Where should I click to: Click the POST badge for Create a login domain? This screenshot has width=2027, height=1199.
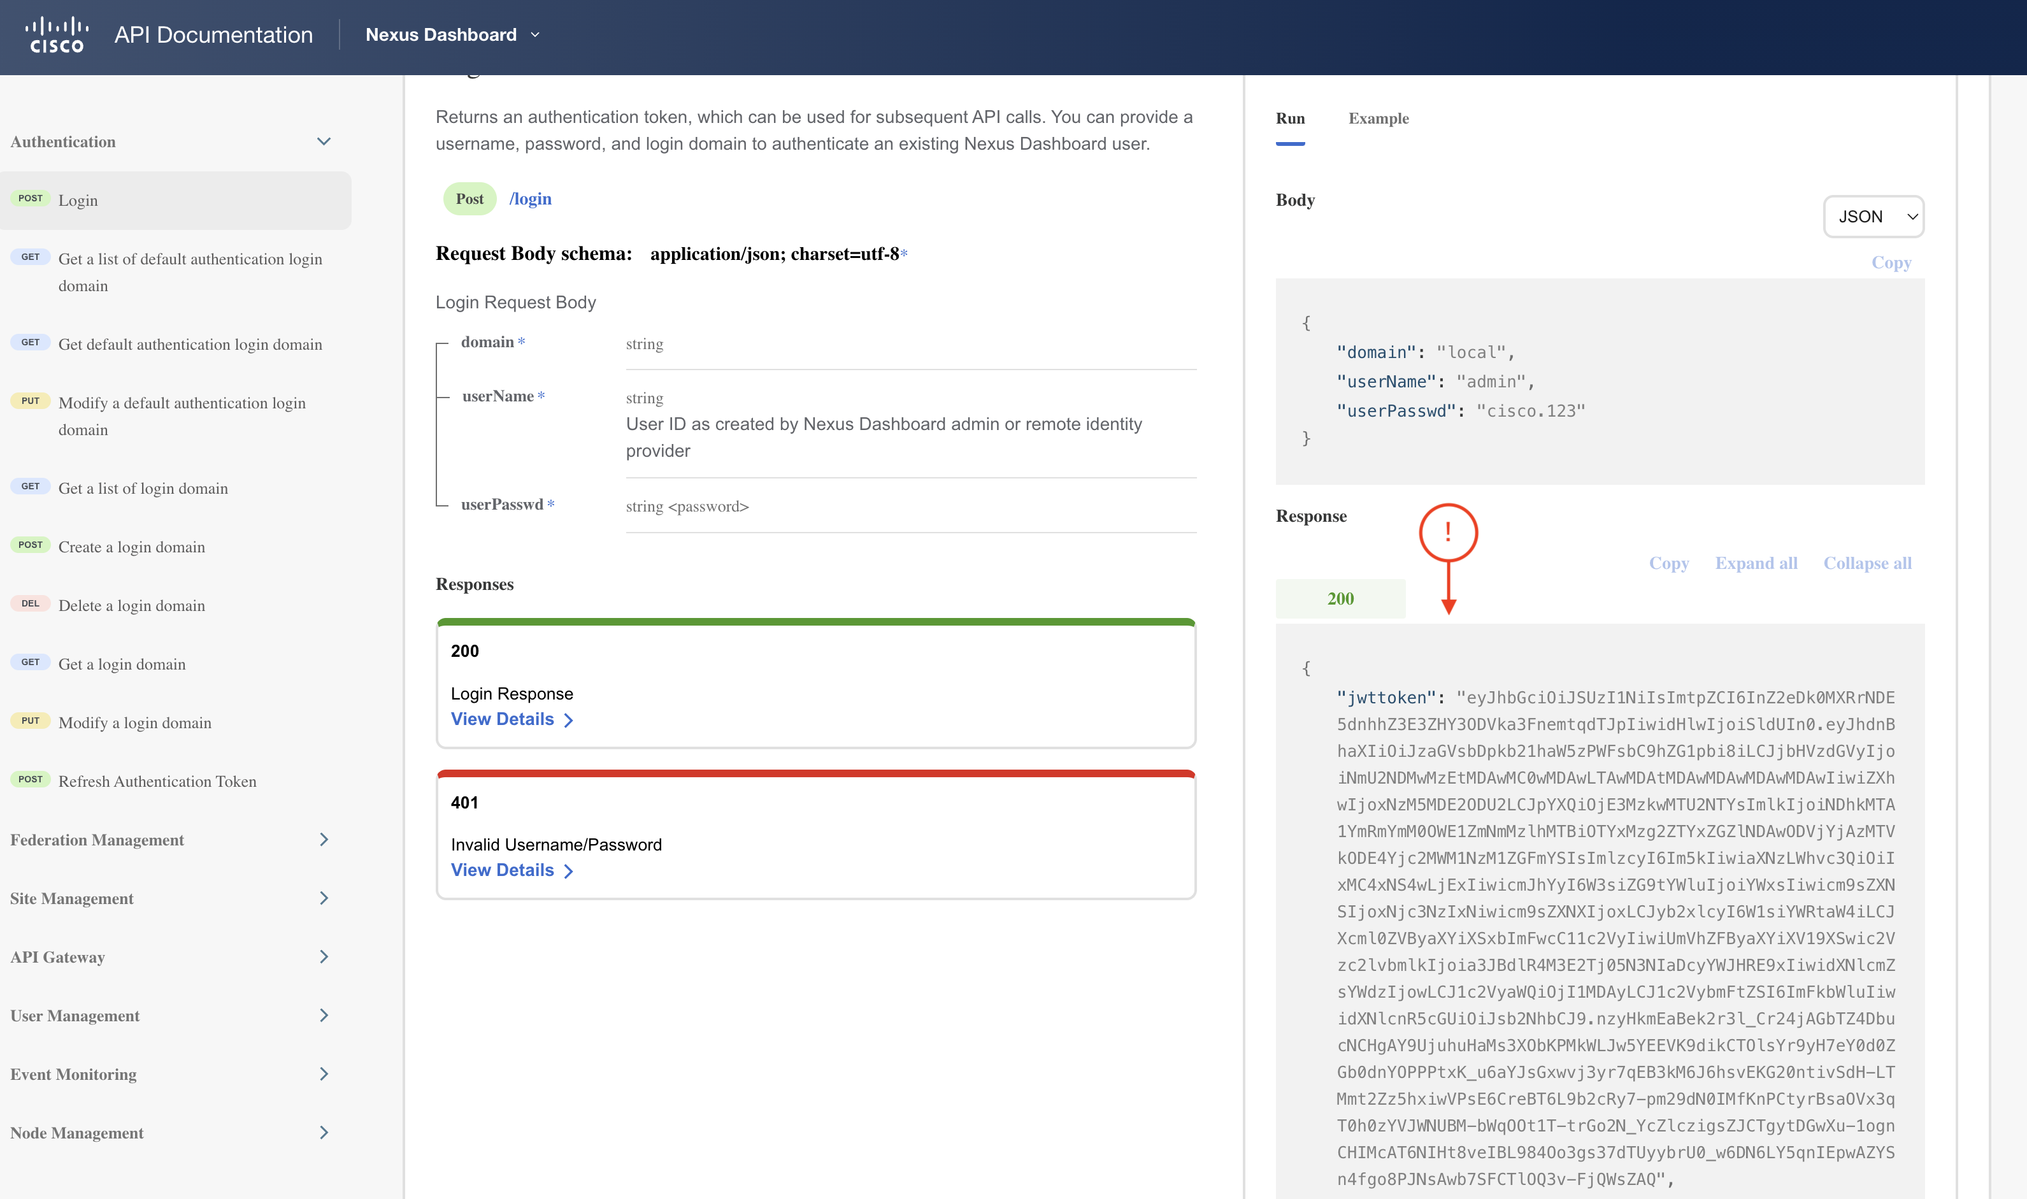[x=31, y=545]
